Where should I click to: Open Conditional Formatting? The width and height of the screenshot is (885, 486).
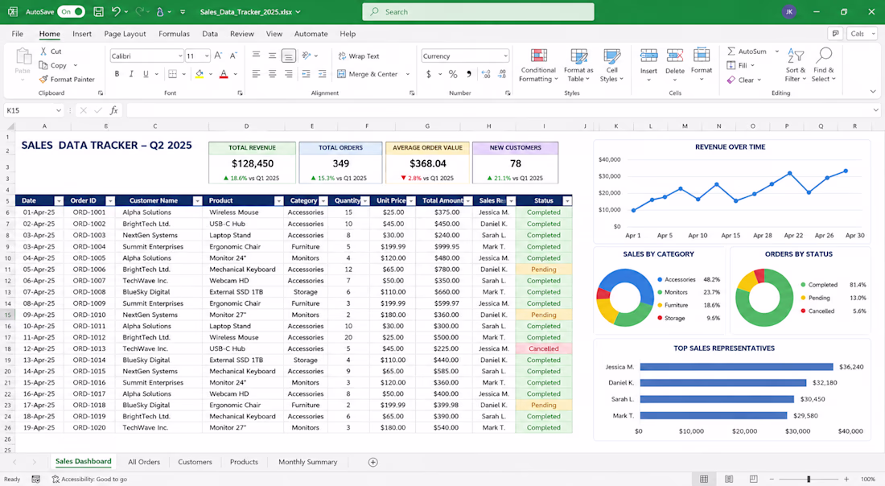(x=538, y=65)
